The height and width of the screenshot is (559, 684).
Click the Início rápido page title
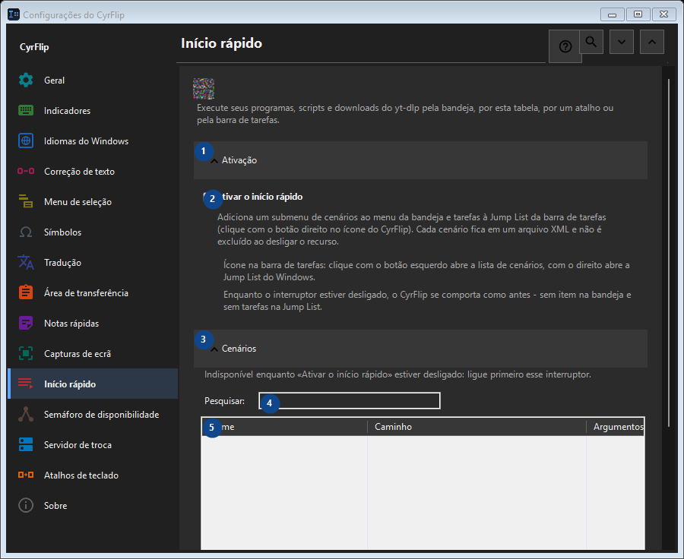[222, 43]
